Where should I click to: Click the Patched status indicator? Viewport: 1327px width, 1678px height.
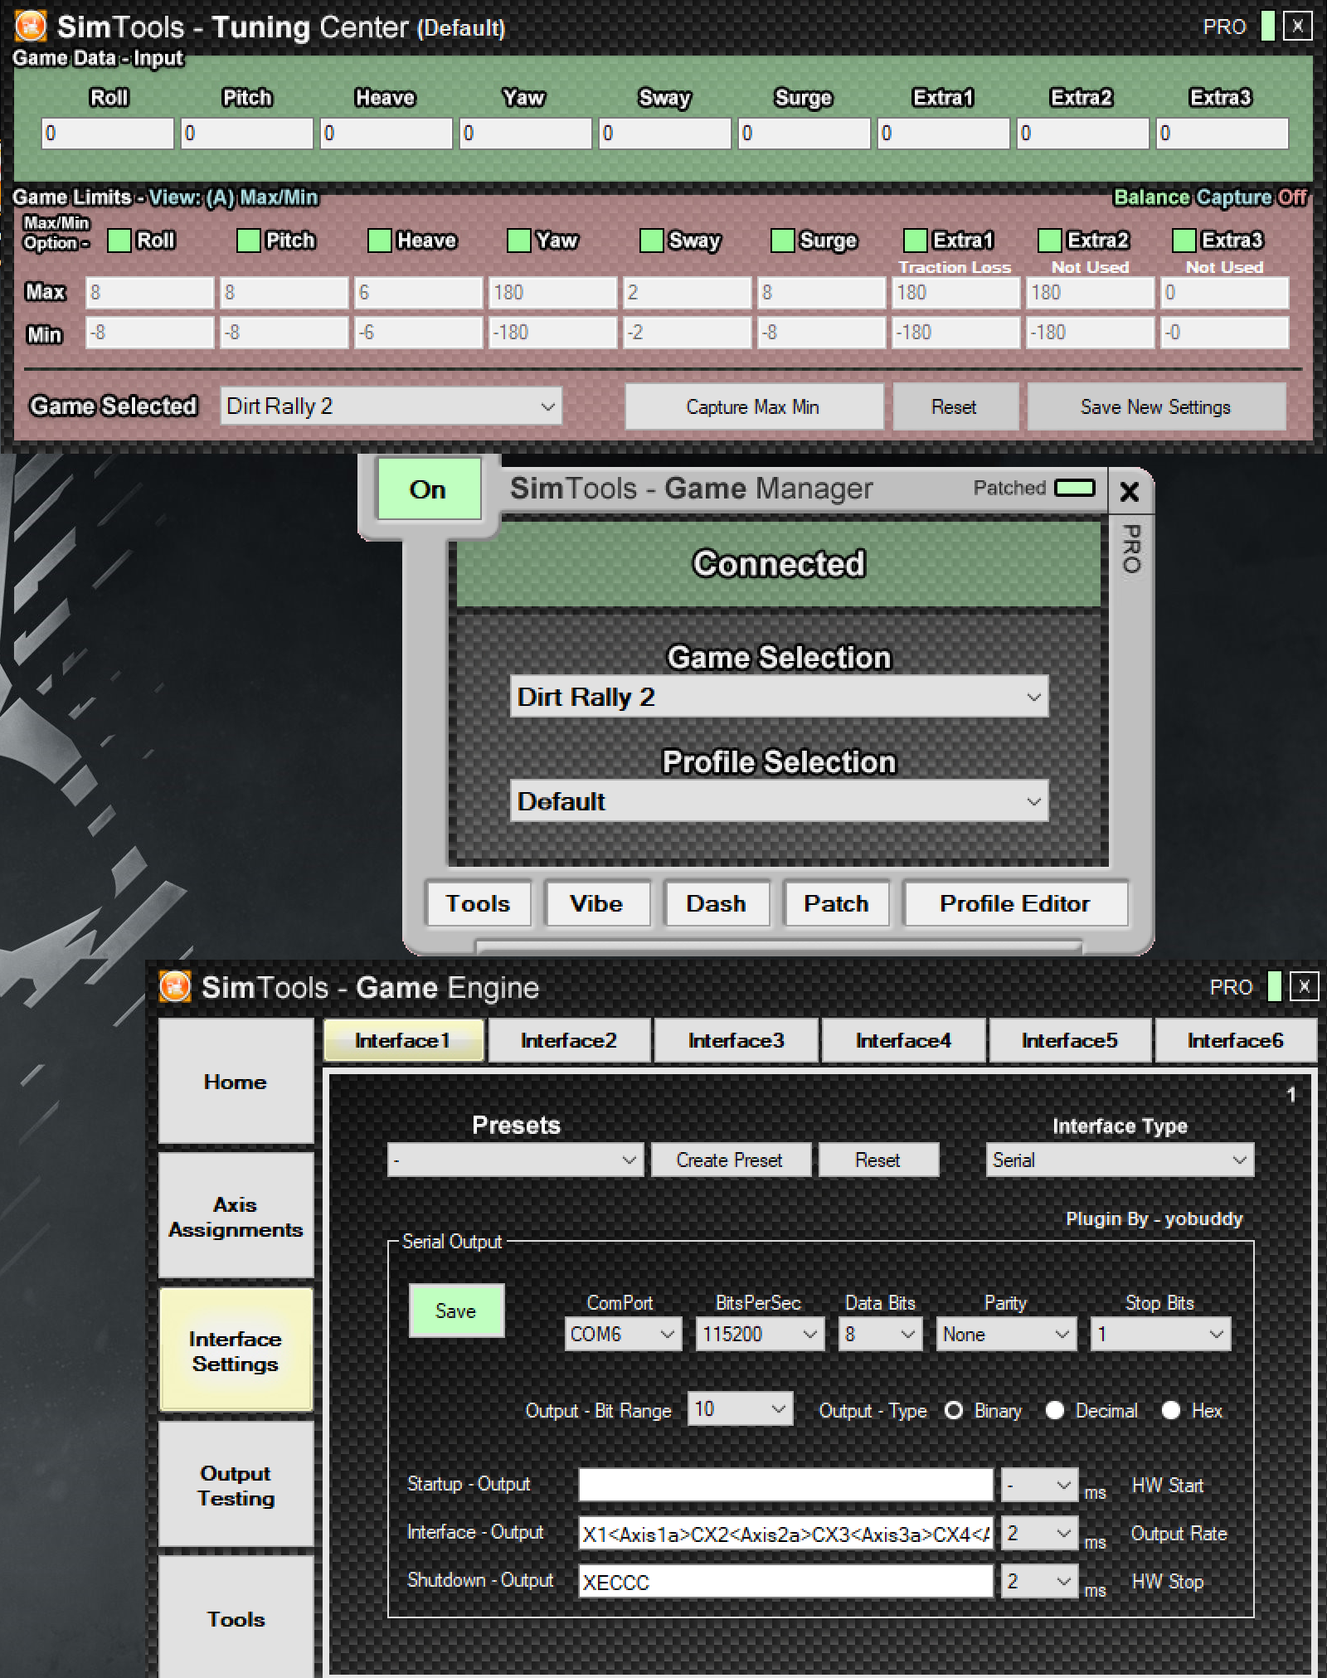click(1075, 488)
